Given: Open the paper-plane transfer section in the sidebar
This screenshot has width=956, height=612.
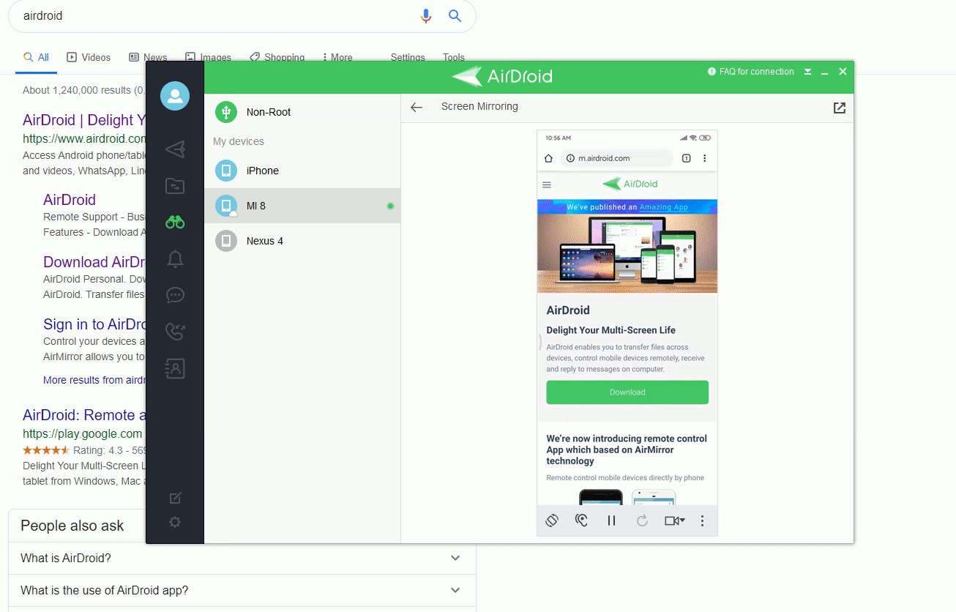Looking at the screenshot, I should [175, 149].
